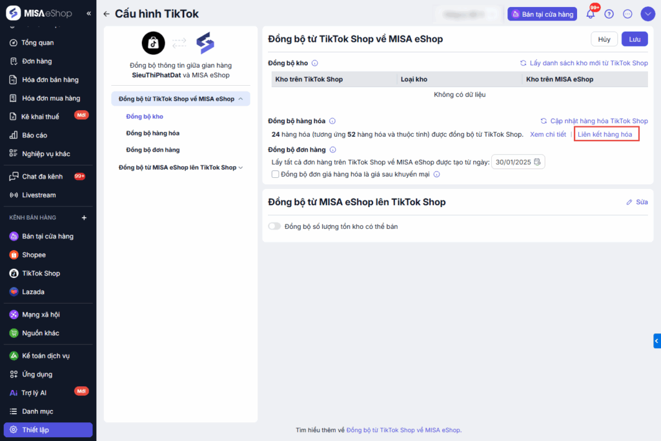Click the back arrow beside Cấu hình TikTok
The height and width of the screenshot is (441, 661).
[107, 14]
